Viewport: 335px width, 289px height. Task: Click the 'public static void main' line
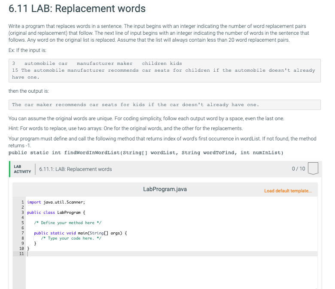pyautogui.click(x=80, y=233)
